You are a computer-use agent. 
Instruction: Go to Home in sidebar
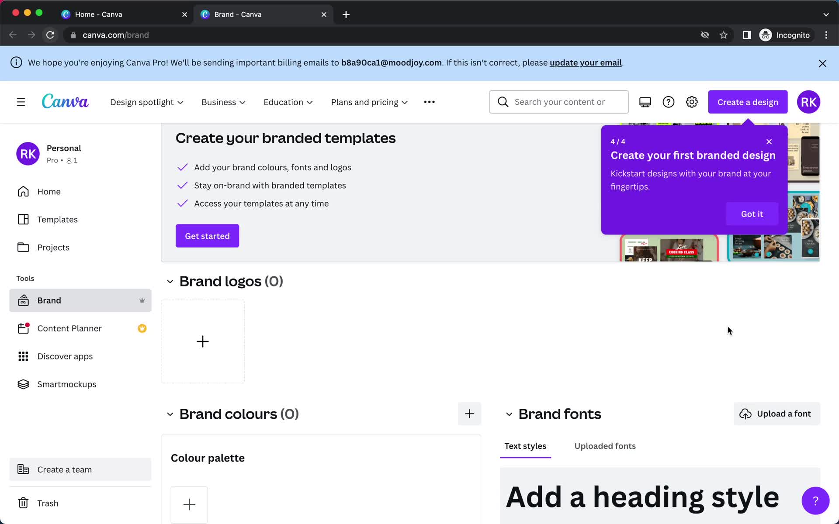tap(80, 192)
